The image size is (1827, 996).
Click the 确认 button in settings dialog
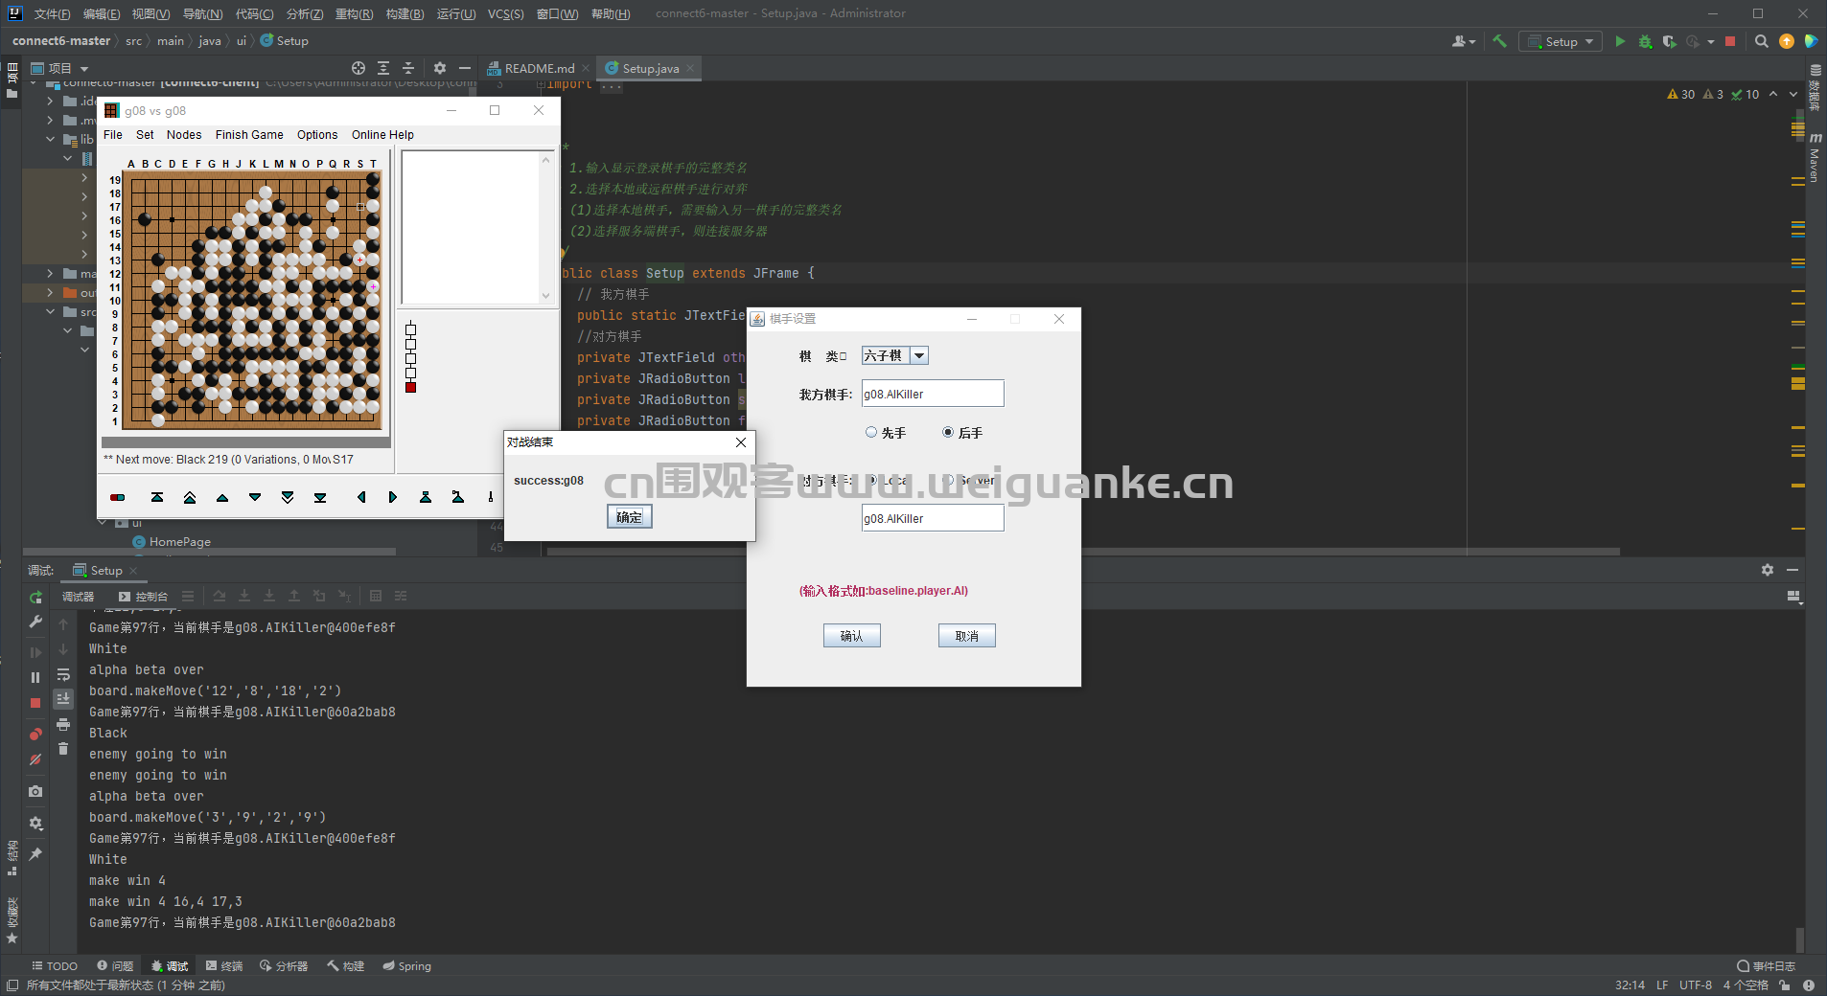coord(852,636)
